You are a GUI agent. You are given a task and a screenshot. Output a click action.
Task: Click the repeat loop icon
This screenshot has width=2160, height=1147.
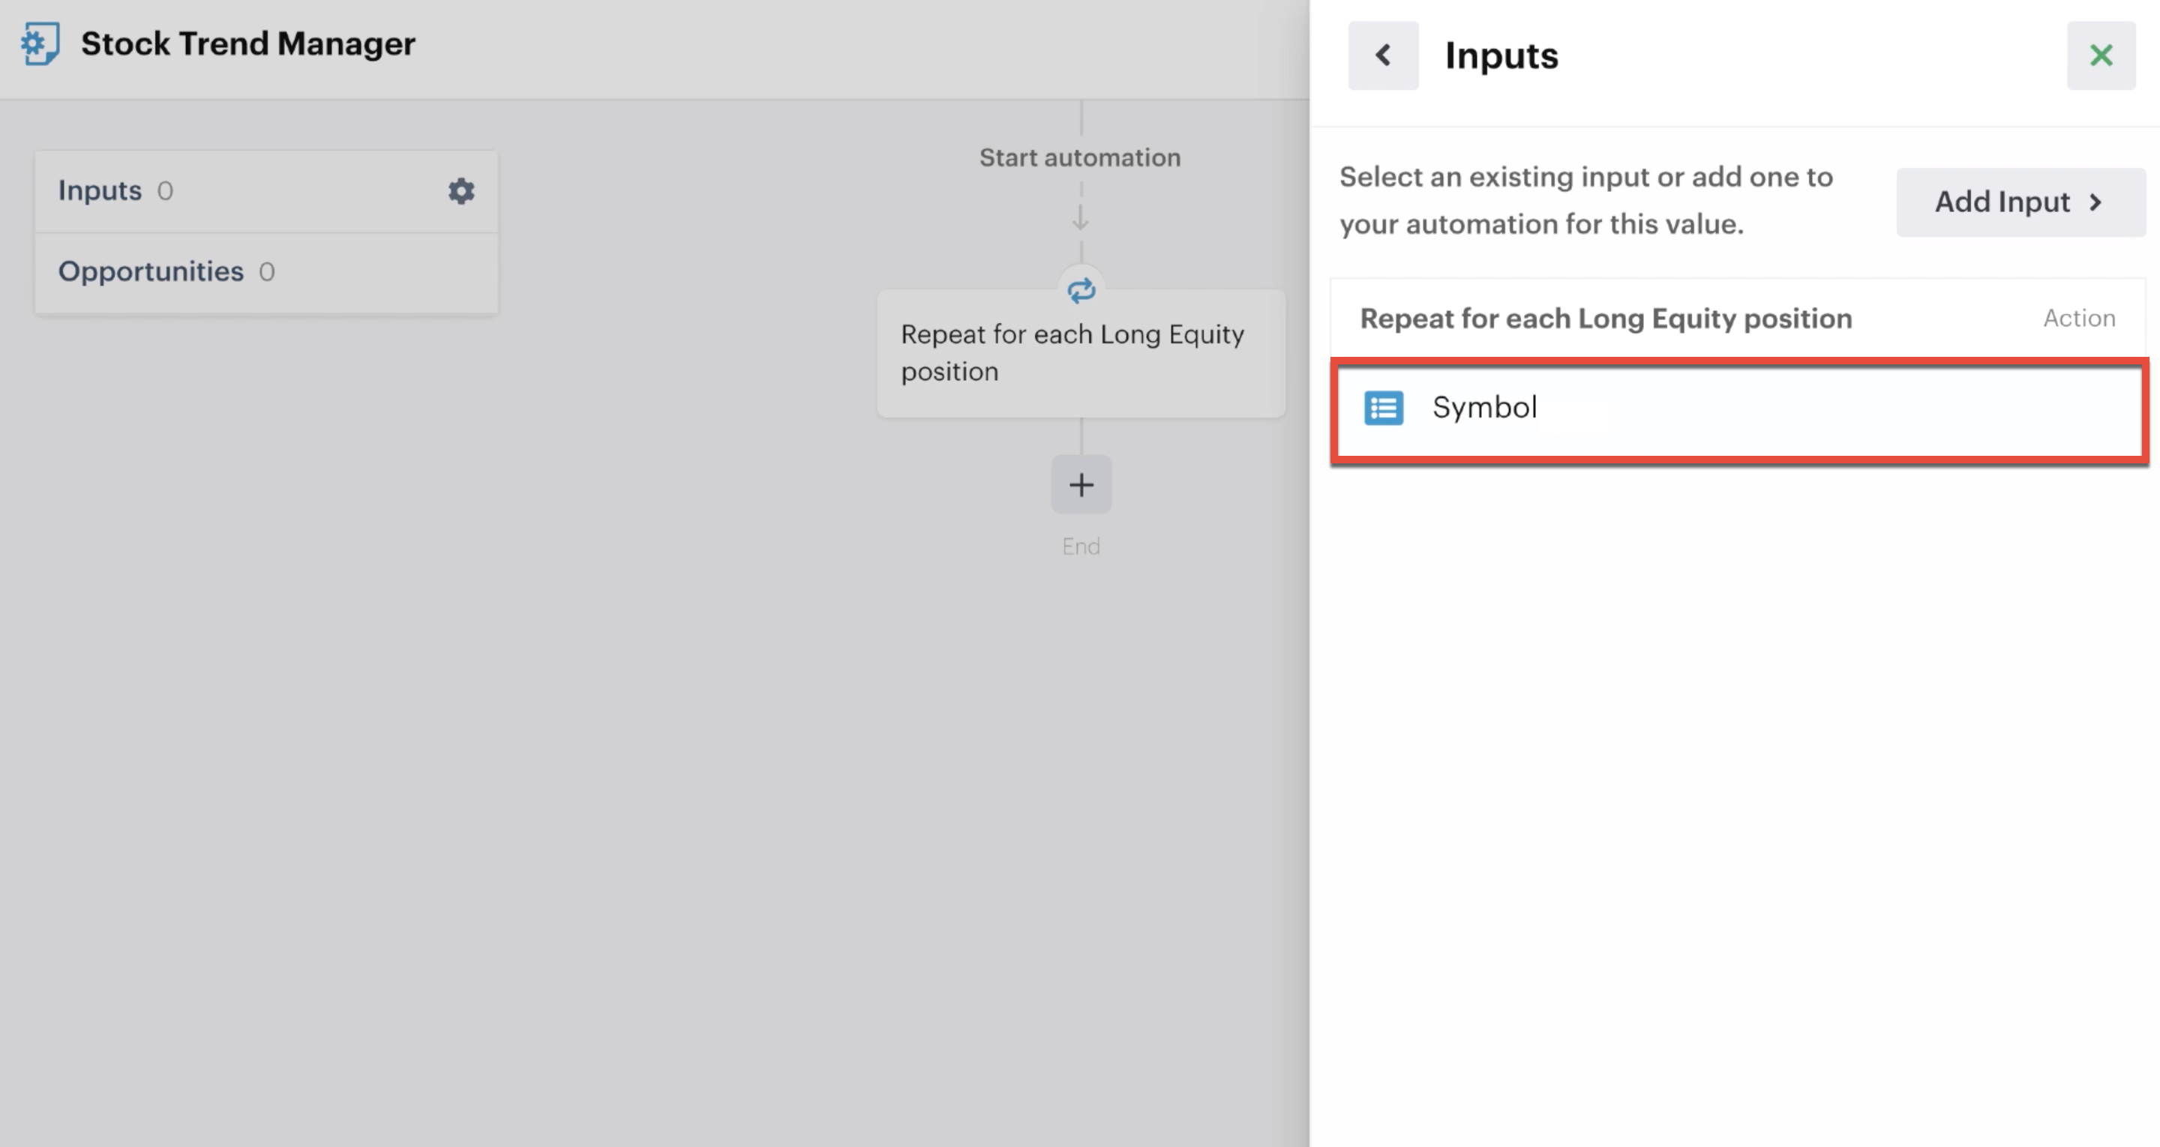tap(1081, 290)
